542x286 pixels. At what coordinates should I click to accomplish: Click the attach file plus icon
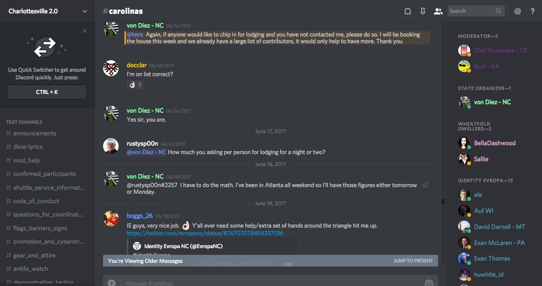coord(112,282)
